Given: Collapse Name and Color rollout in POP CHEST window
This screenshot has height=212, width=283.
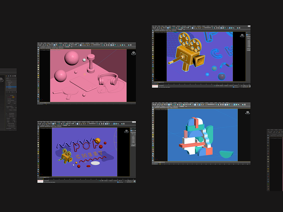Looking at the screenshot, I should (133, 144).
